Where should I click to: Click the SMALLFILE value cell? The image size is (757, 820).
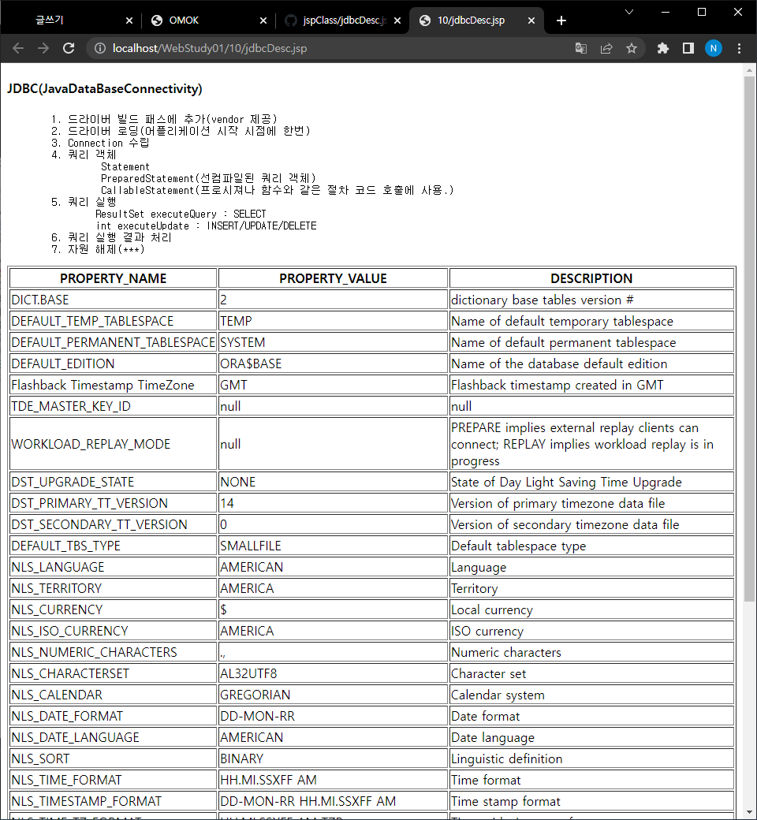333,546
